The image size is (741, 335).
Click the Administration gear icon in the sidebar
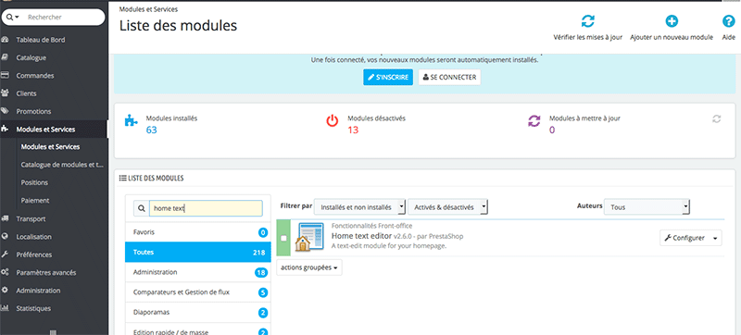point(6,291)
